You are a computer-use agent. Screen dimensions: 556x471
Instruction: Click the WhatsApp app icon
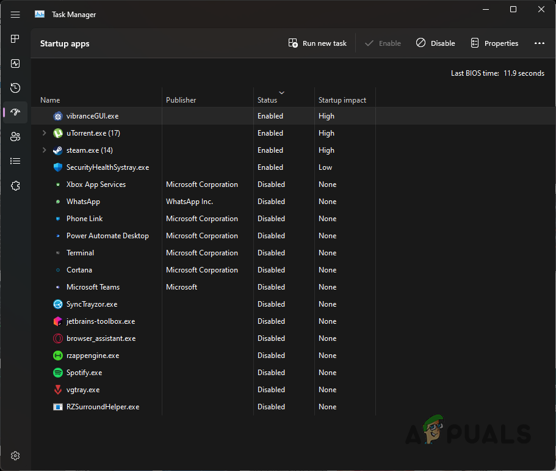click(x=57, y=201)
